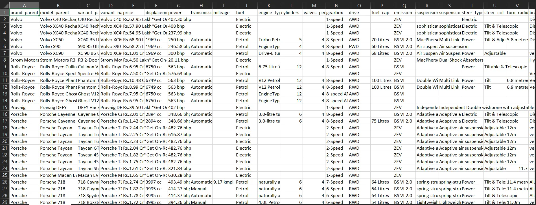Click the drive header cell
The height and width of the screenshot is (205, 536).
coord(359,12)
